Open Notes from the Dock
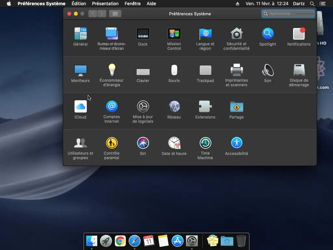Image resolution: width=333 pixels, height=250 pixels. click(163, 241)
